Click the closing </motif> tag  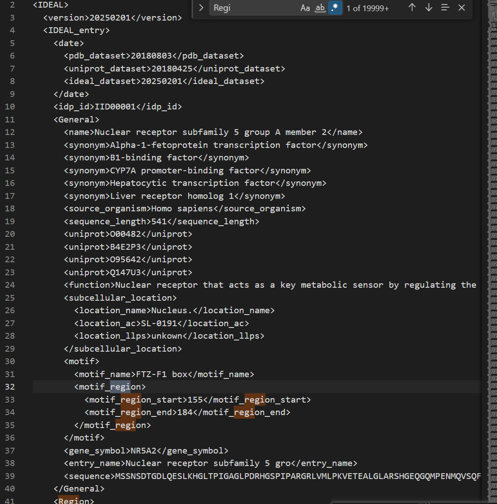point(84,438)
